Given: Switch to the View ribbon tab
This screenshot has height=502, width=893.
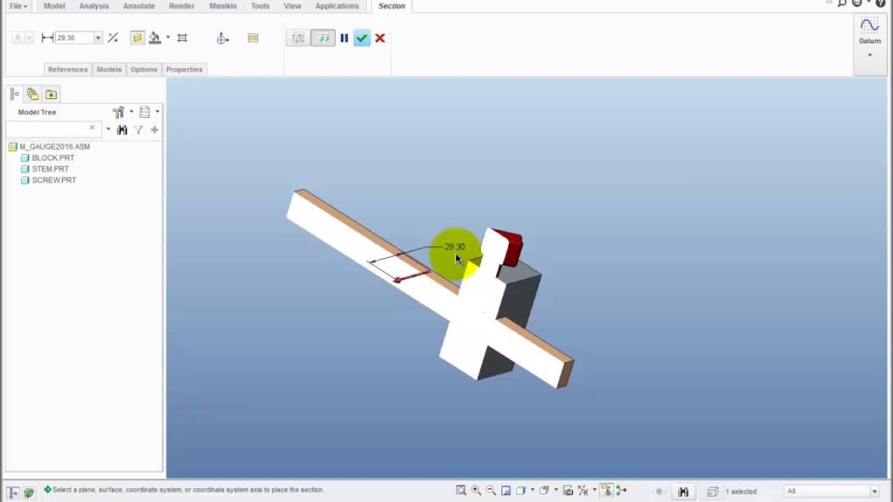Looking at the screenshot, I should pos(292,6).
